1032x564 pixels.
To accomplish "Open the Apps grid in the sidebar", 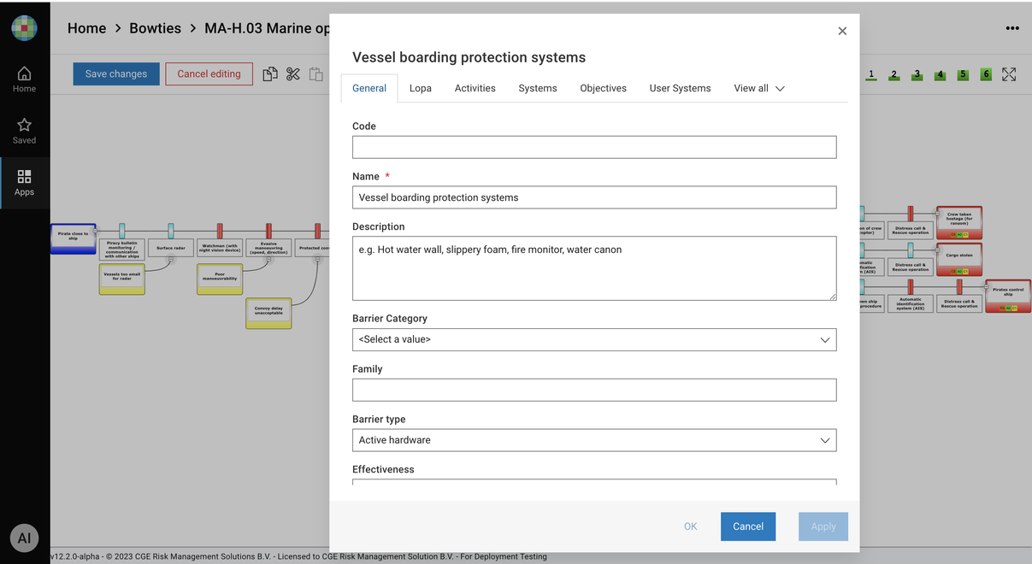I will (24, 182).
